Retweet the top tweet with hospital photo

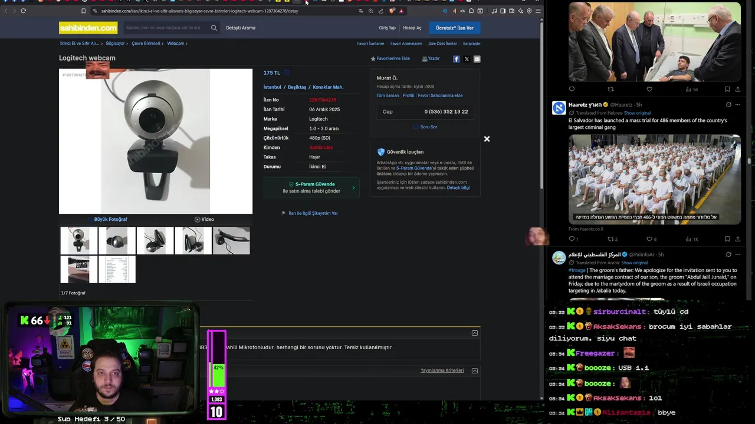(610, 90)
